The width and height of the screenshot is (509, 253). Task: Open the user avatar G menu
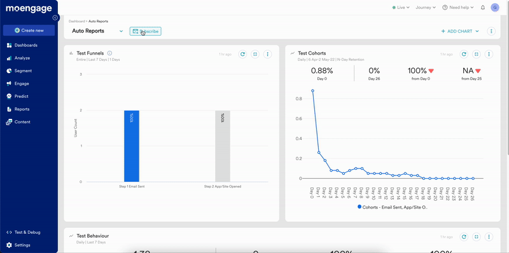495,8
